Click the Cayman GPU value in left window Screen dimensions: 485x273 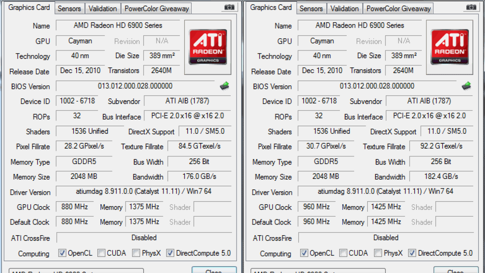pyautogui.click(x=80, y=41)
